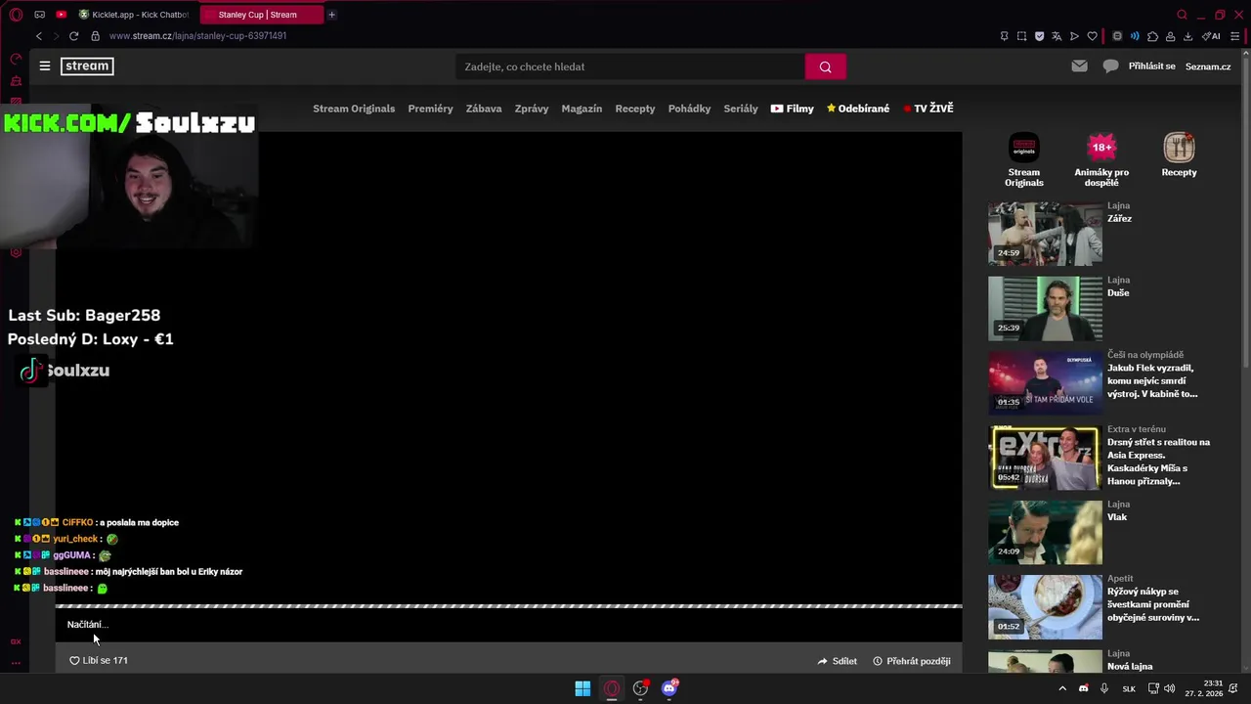Open Stream Originals channel shortcut
The height and width of the screenshot is (704, 1251).
point(1024,160)
